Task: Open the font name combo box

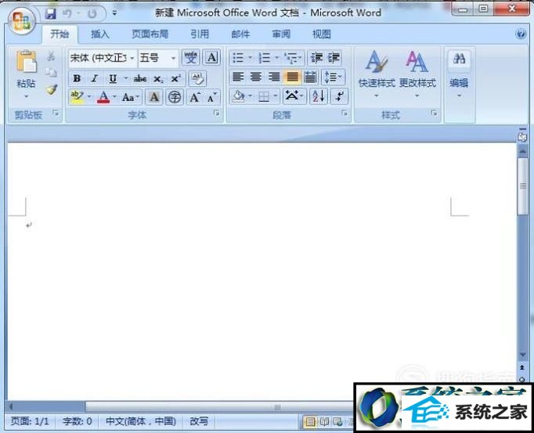Action: click(x=103, y=58)
